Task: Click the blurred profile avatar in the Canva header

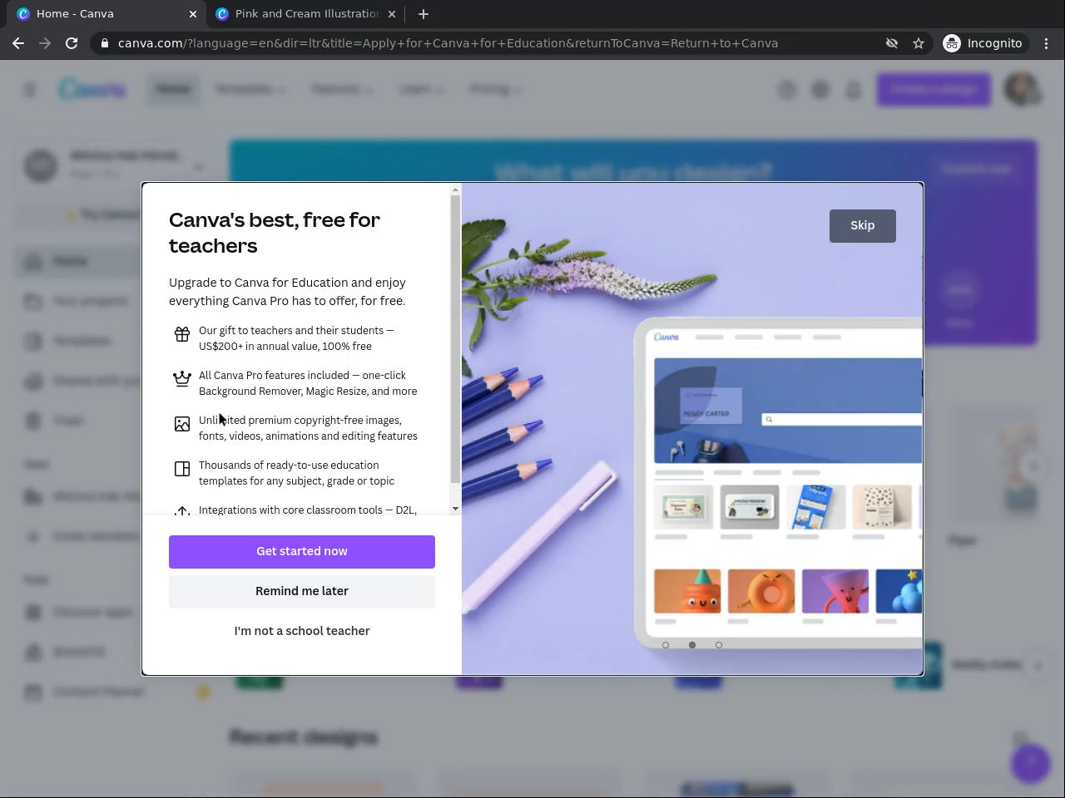Action: point(1022,89)
